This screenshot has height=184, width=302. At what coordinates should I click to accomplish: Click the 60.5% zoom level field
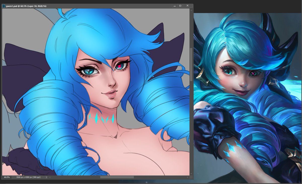pos(7,177)
